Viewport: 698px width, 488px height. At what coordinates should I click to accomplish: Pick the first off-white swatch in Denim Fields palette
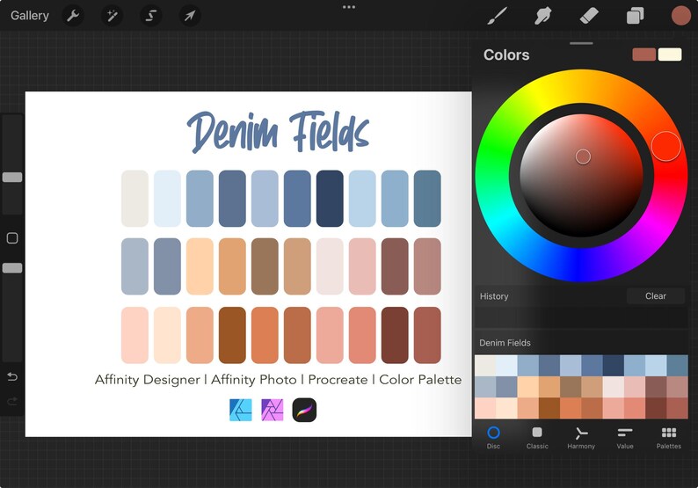pyautogui.click(x=485, y=366)
